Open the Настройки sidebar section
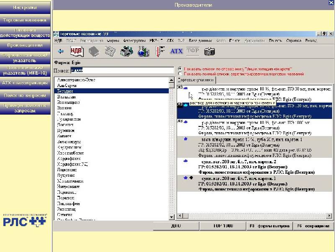The width and height of the screenshot is (335, 252). 25,8
